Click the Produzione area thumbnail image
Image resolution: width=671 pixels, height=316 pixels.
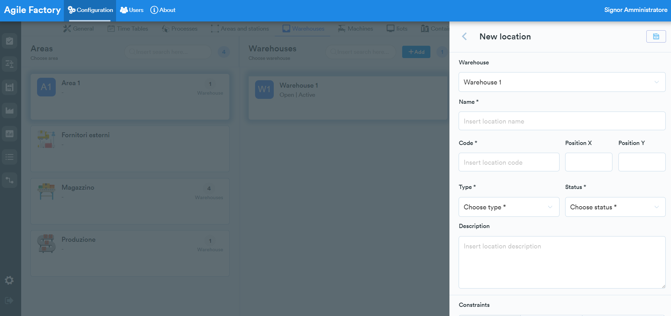point(46,244)
